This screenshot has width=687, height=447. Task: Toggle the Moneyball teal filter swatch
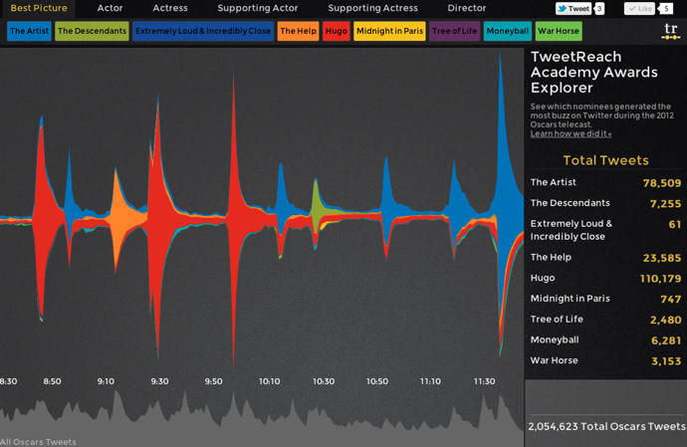point(508,31)
